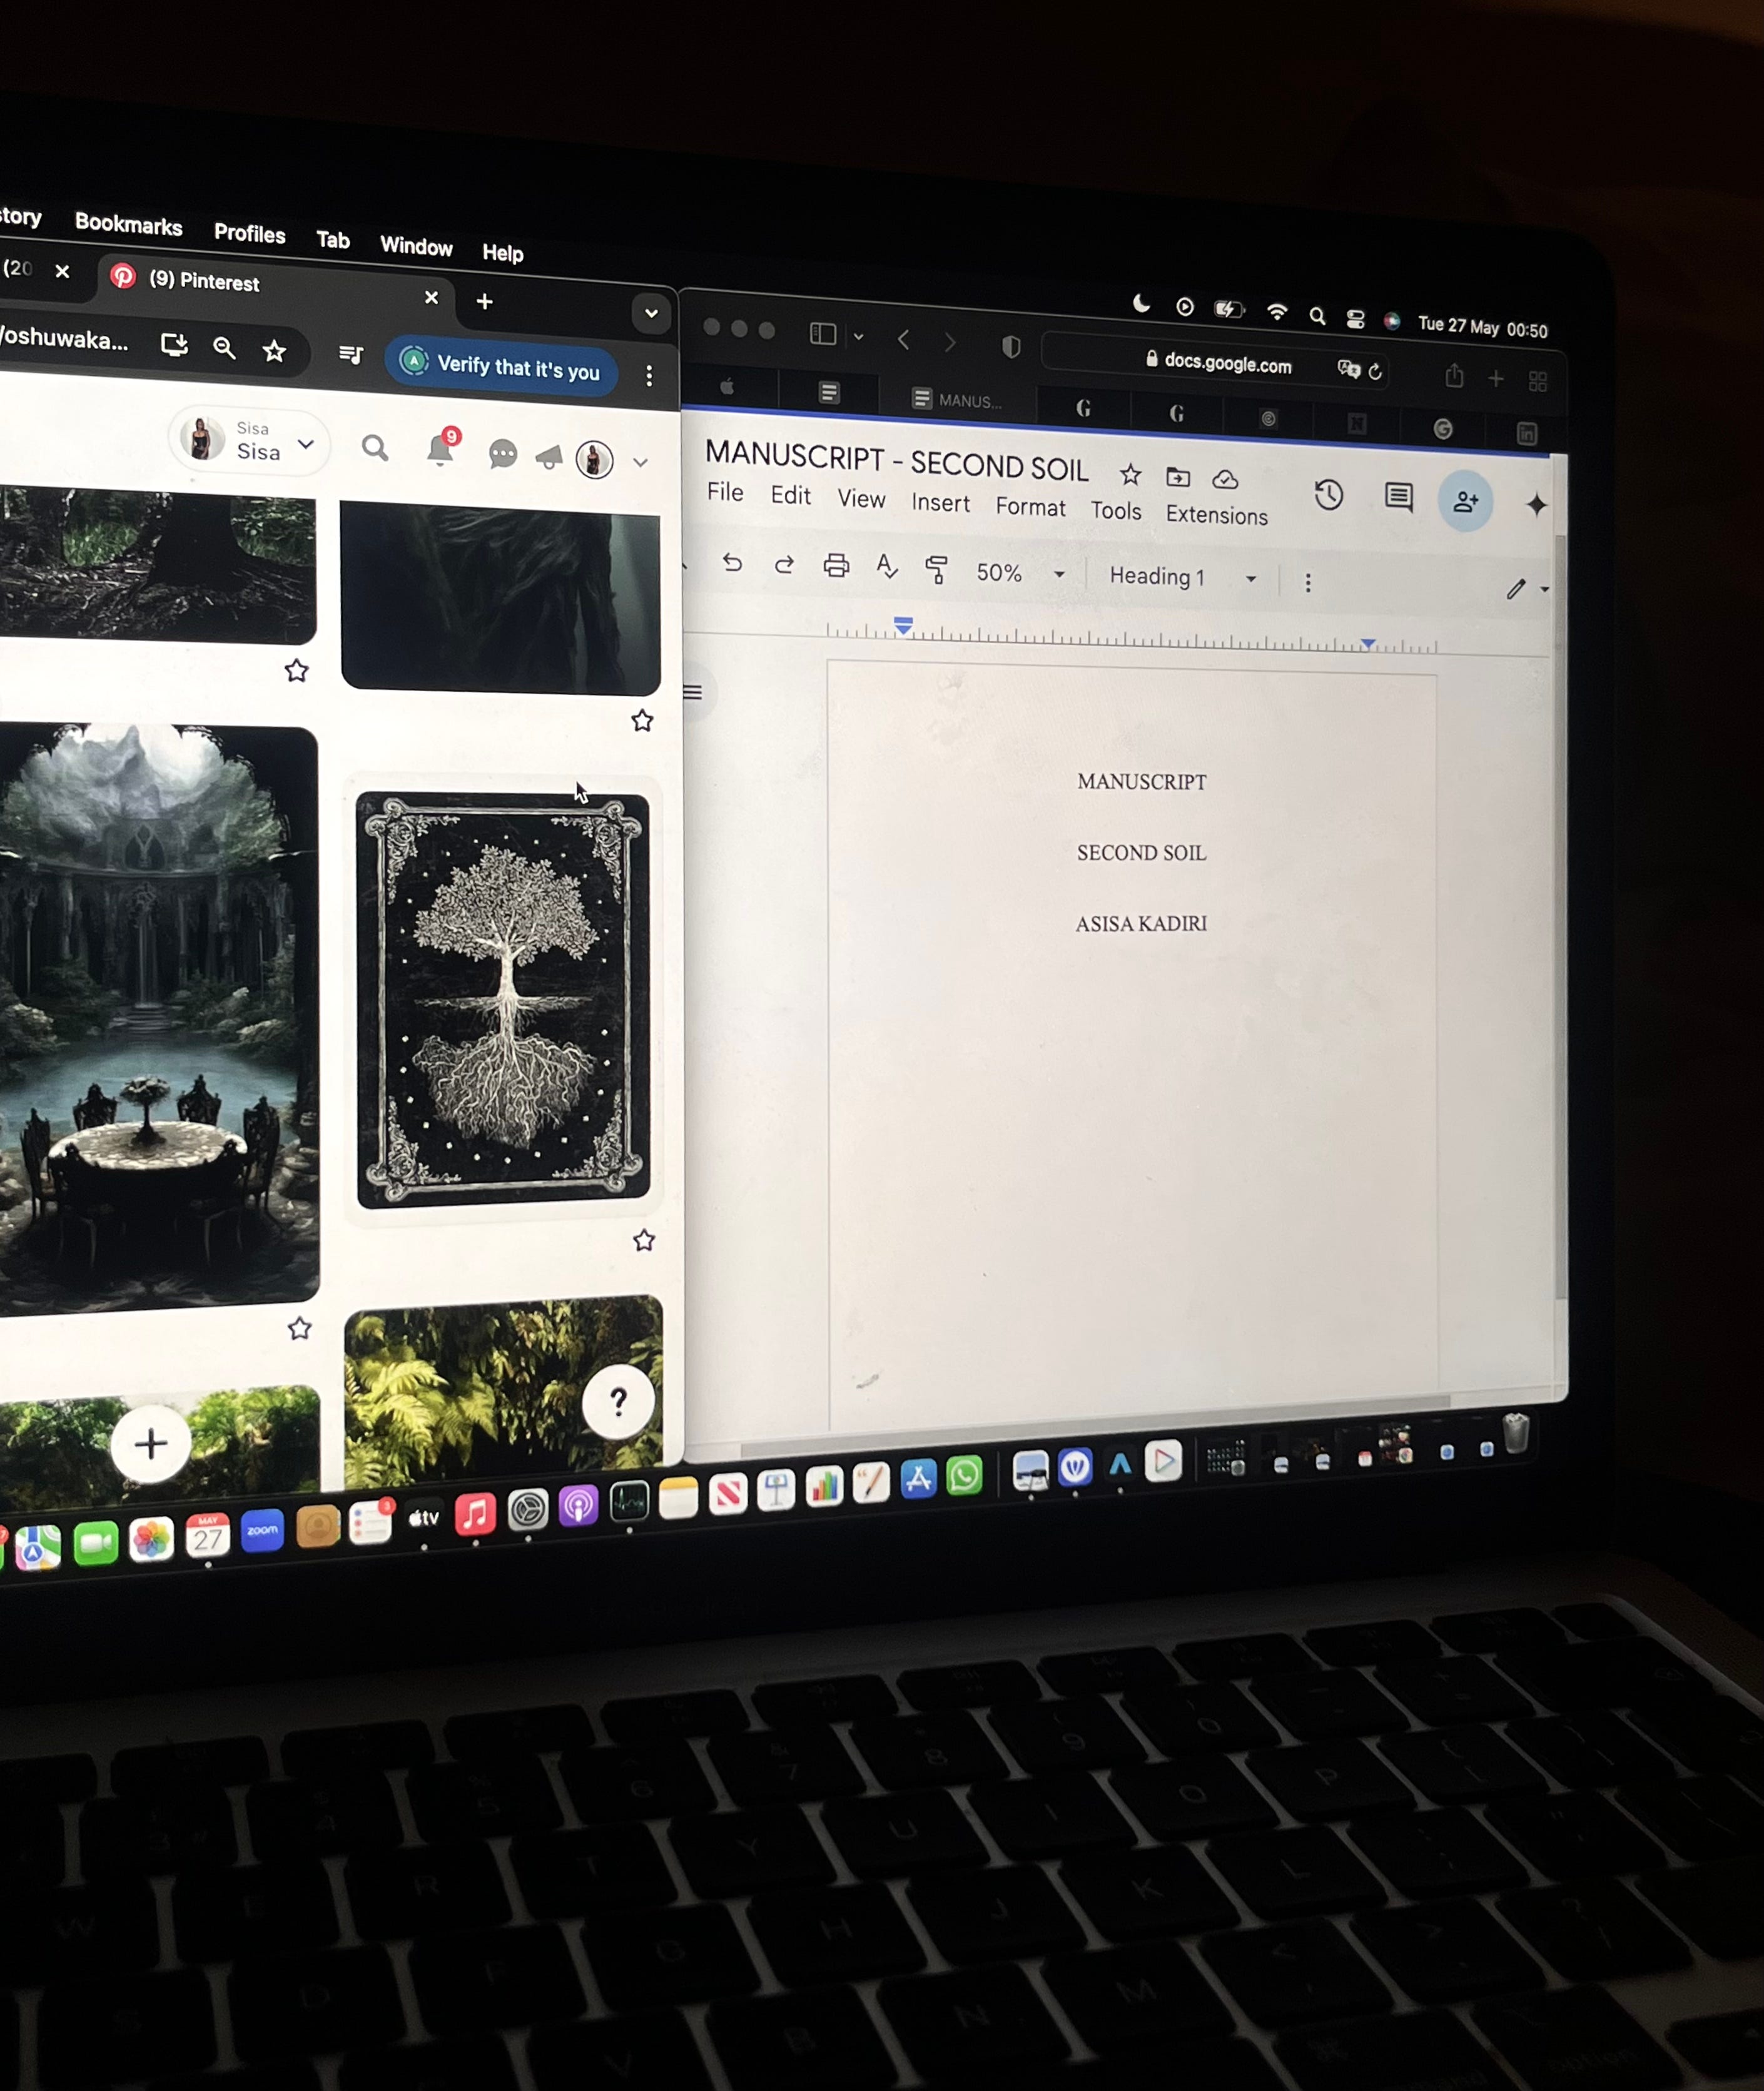Run spelling and grammar check icon
The width and height of the screenshot is (1764, 2091).
[887, 567]
